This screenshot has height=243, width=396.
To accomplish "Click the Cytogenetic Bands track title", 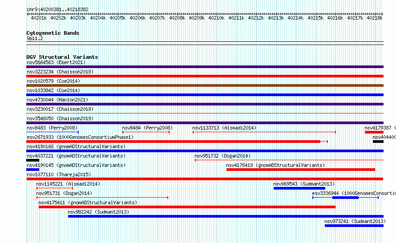I will (x=53, y=33).
